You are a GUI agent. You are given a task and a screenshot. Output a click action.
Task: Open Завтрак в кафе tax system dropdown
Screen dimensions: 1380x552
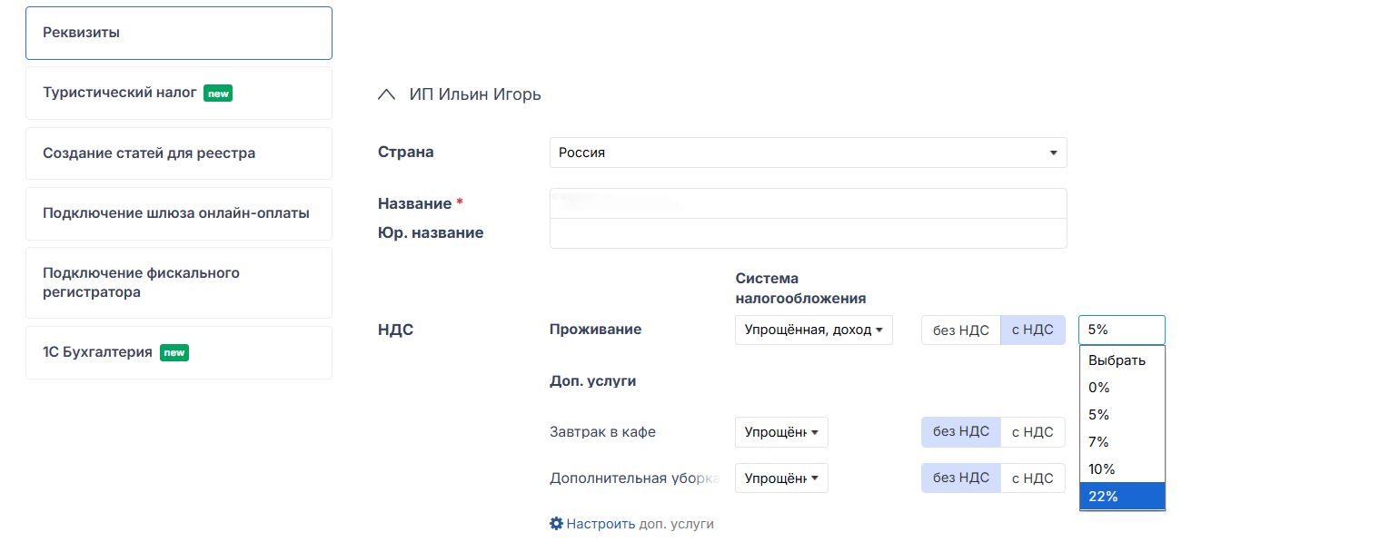click(781, 432)
